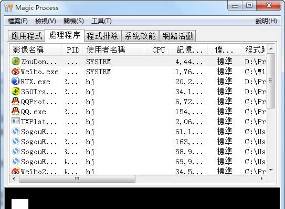Viewport: 285px width, 209px height.
Task: Select the Weibo.exe process name
Action: tap(39, 72)
